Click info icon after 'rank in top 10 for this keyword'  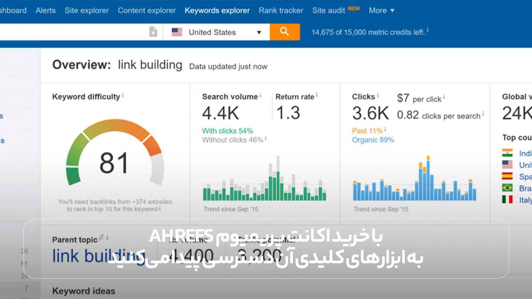click(x=160, y=208)
